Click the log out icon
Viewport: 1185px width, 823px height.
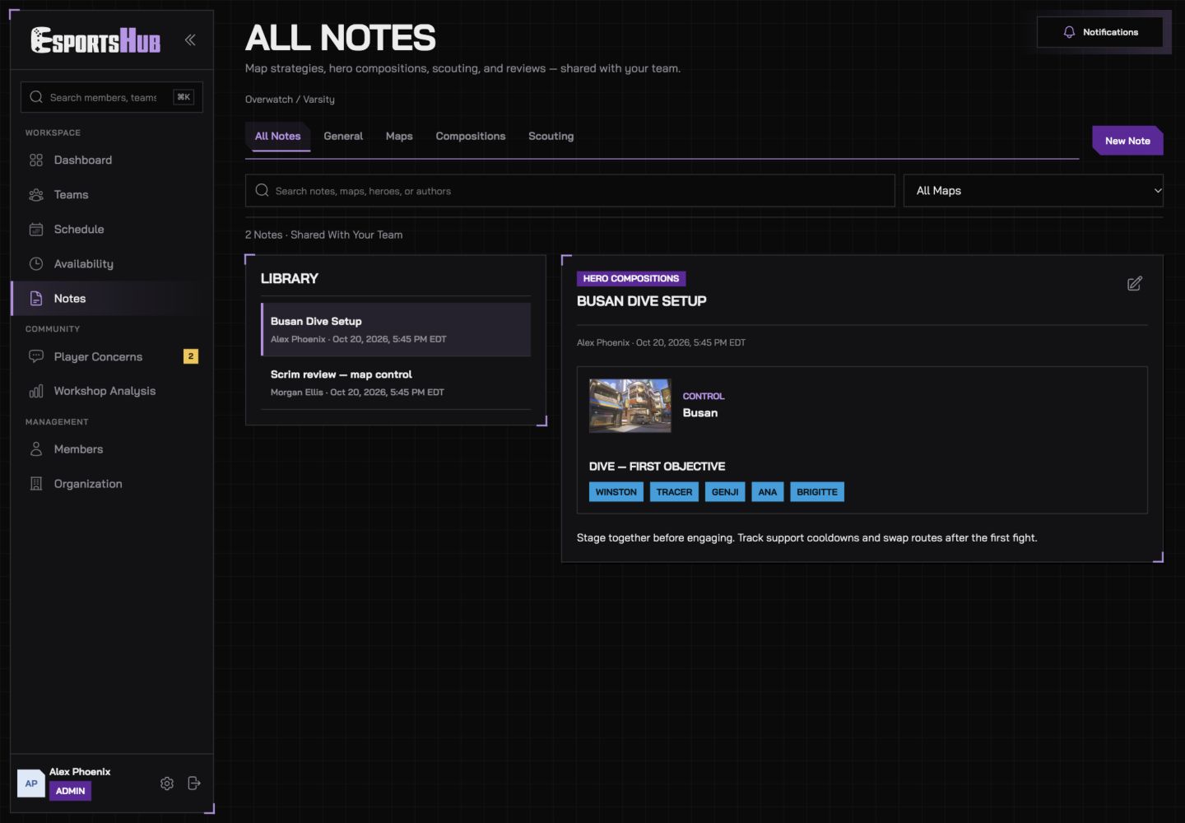pyautogui.click(x=194, y=783)
